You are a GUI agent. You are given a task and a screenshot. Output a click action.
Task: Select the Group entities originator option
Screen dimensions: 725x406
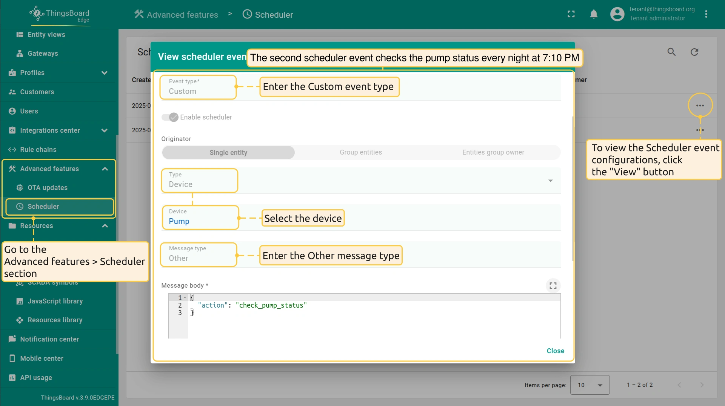(360, 152)
